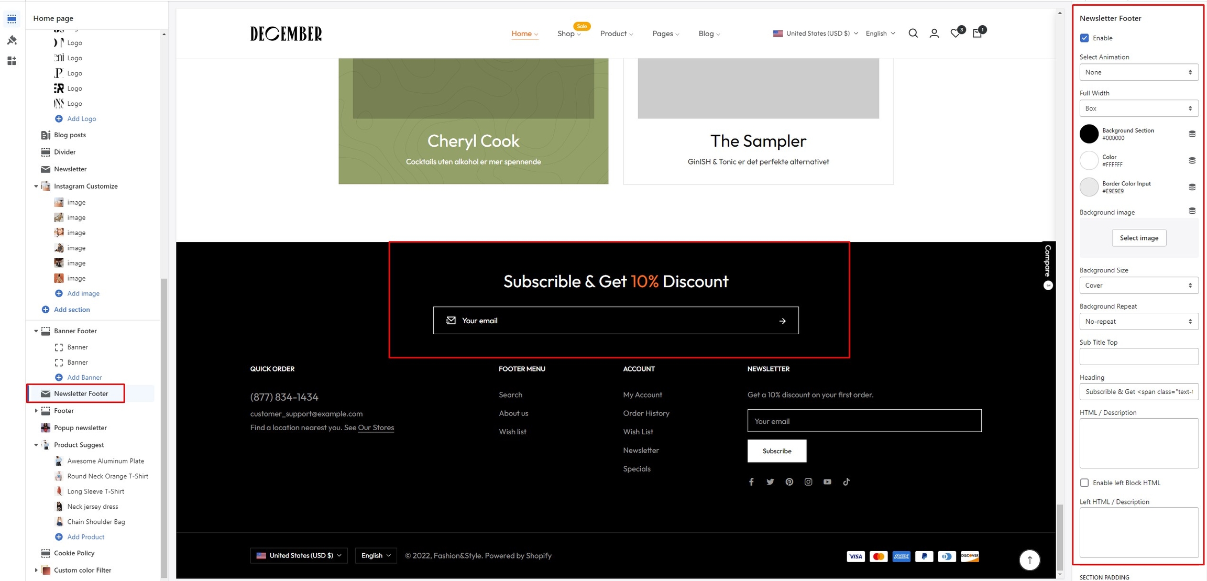The image size is (1207, 581).
Task: Check the Enable left Block HTML checkbox
Action: [1084, 483]
